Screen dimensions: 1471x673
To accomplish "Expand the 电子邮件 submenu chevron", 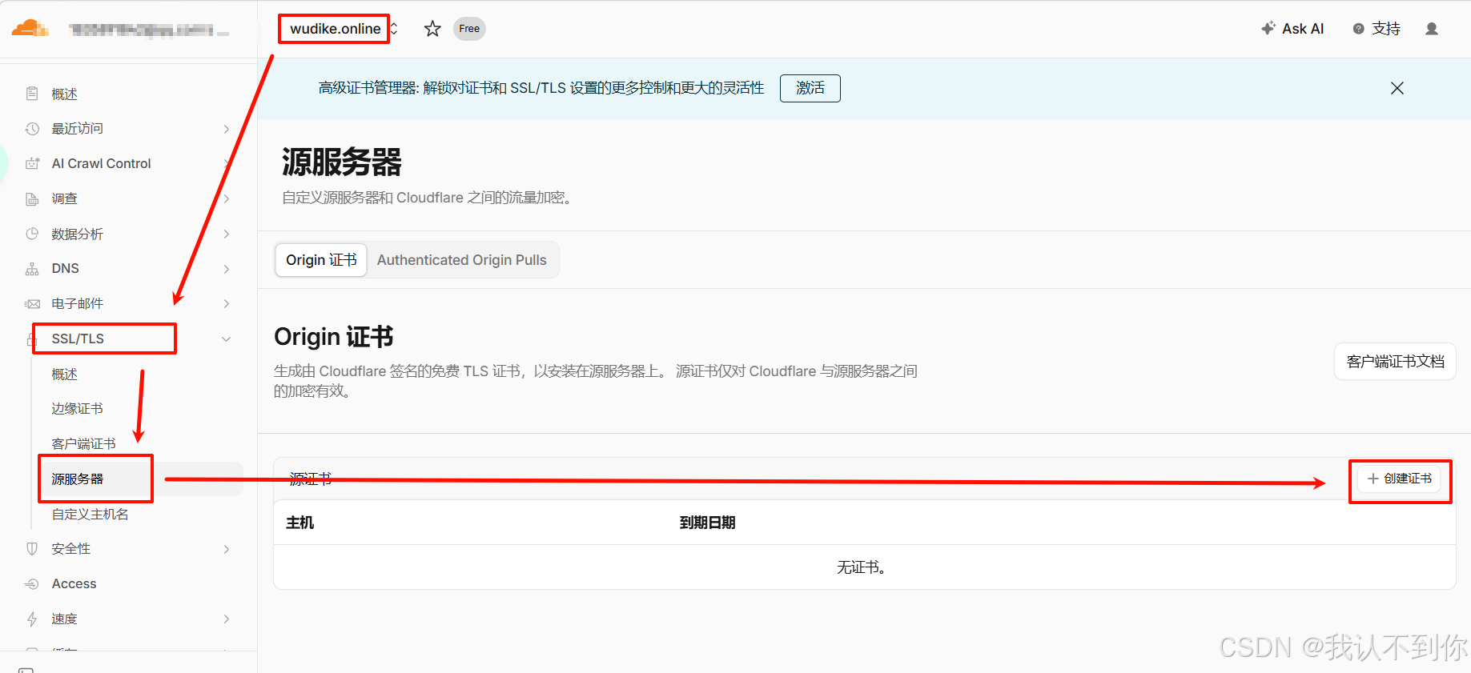I will point(227,304).
